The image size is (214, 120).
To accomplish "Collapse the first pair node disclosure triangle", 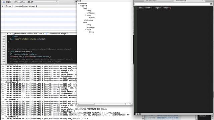I will [x=83, y=8].
